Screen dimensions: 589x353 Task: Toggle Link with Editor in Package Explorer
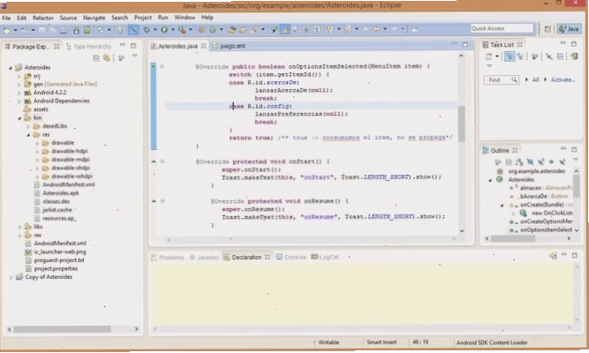point(107,58)
